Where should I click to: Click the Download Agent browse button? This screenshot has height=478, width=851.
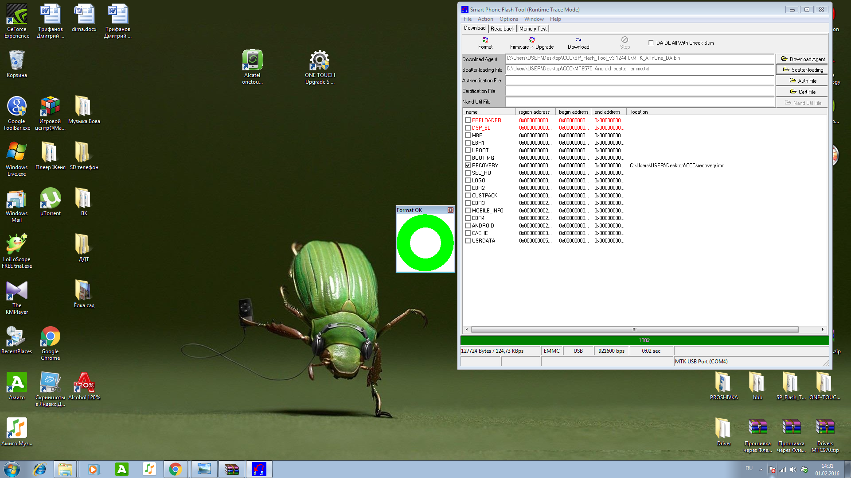pos(802,59)
